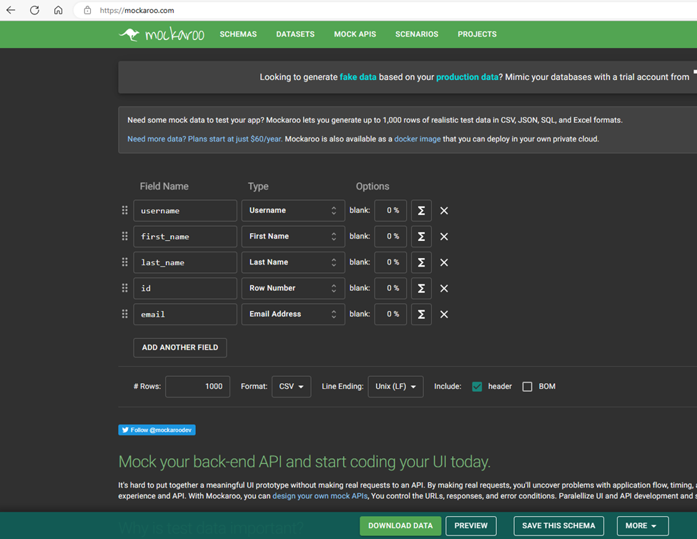Go to browser home icon
The width and height of the screenshot is (697, 539).
coord(58,10)
